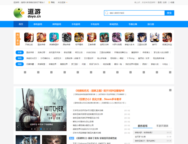Open the 专题合集 nav item
This screenshot has height=144, width=188.
133,24
